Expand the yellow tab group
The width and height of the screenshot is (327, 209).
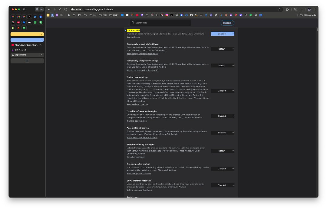(x=27, y=34)
